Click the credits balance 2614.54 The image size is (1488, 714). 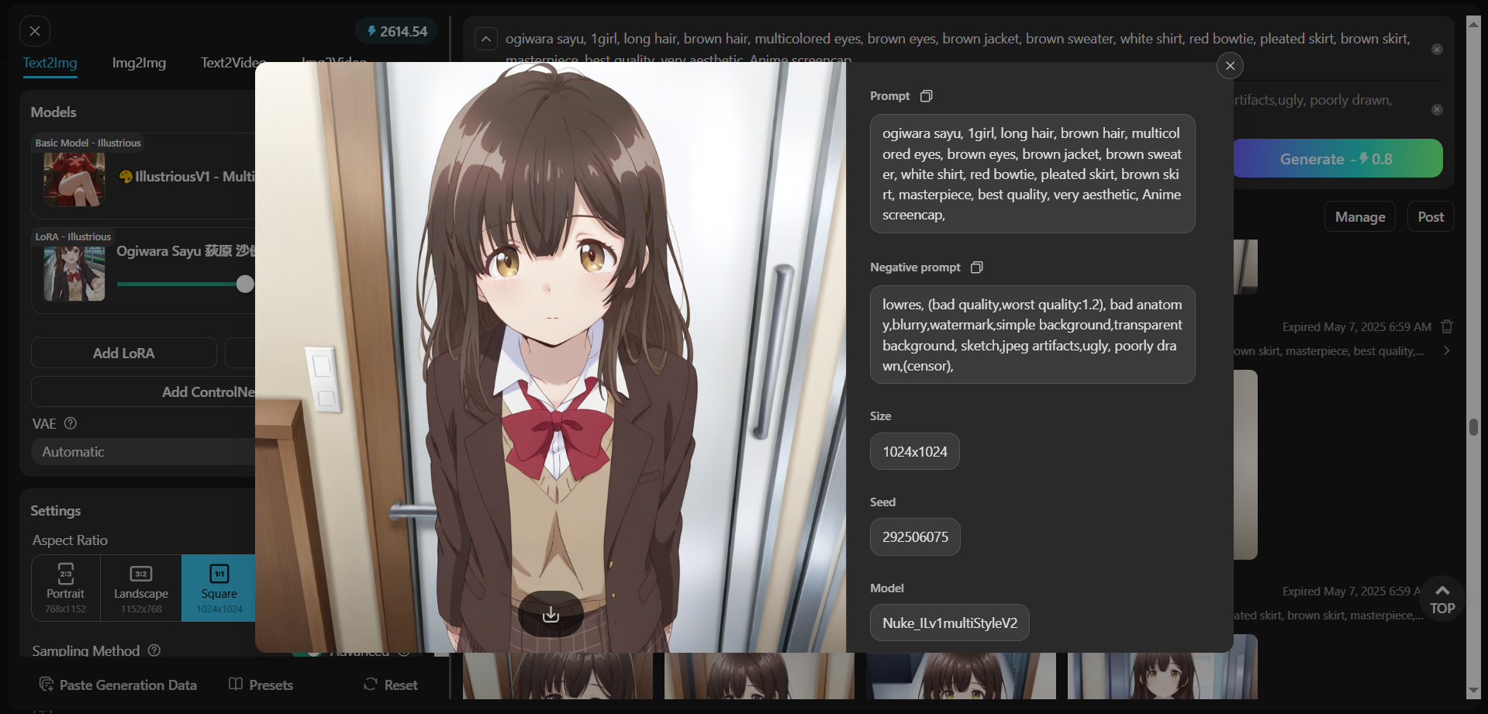[397, 32]
